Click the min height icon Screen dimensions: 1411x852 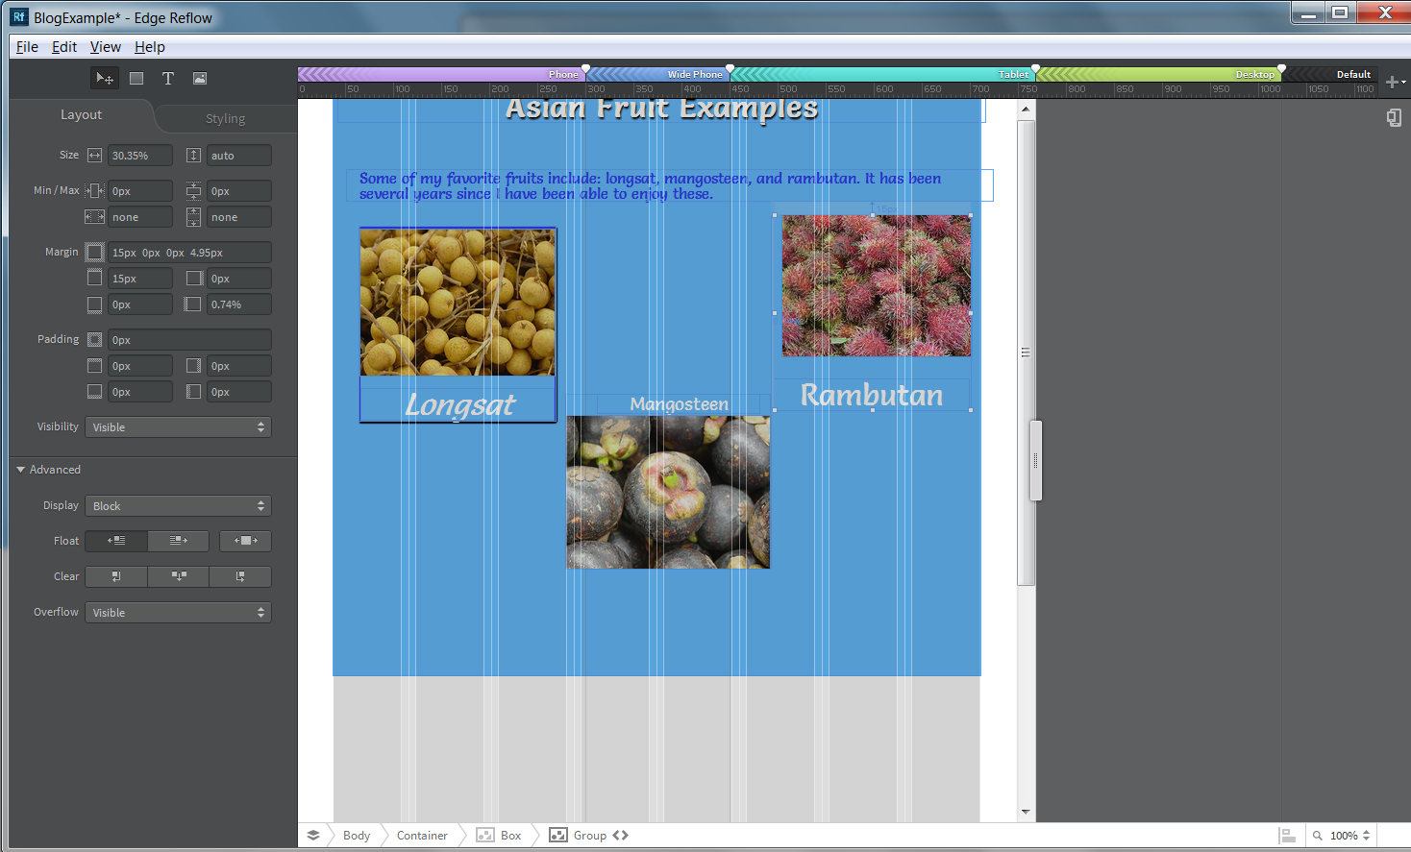click(x=193, y=190)
